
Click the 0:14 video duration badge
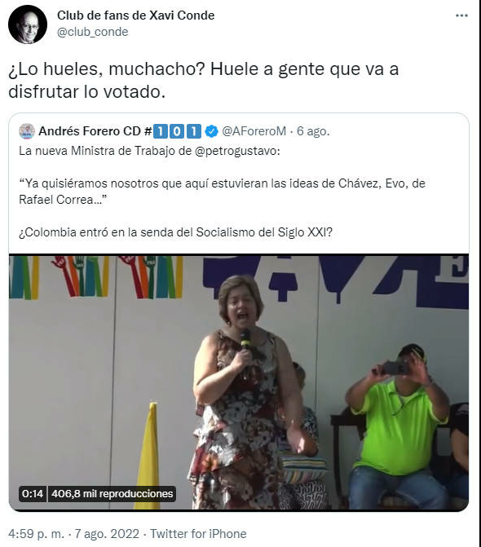(x=33, y=494)
